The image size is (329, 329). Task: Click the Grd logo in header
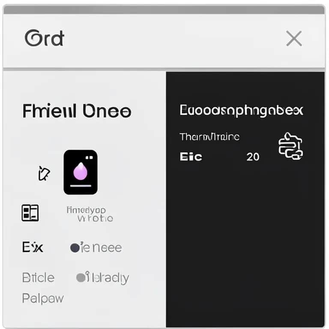coord(44,39)
